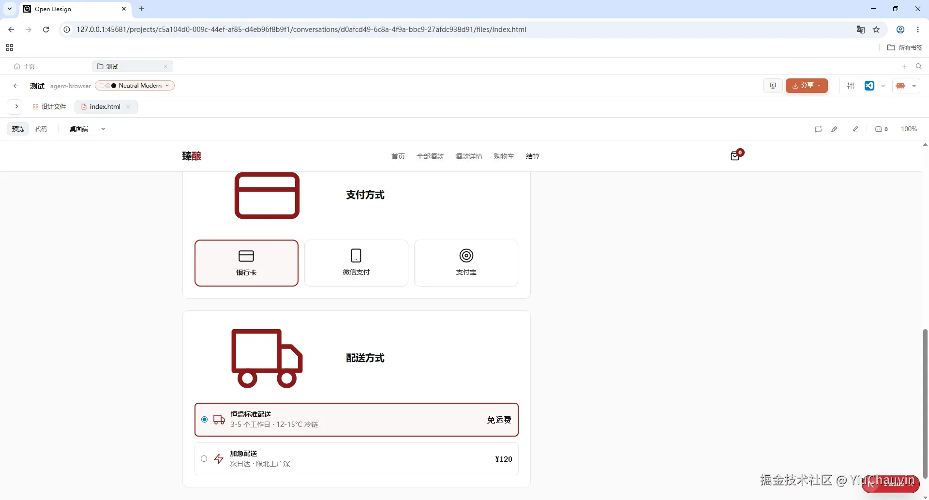The height and width of the screenshot is (500, 929).
Task: Reload the page
Action: pyautogui.click(x=46, y=30)
